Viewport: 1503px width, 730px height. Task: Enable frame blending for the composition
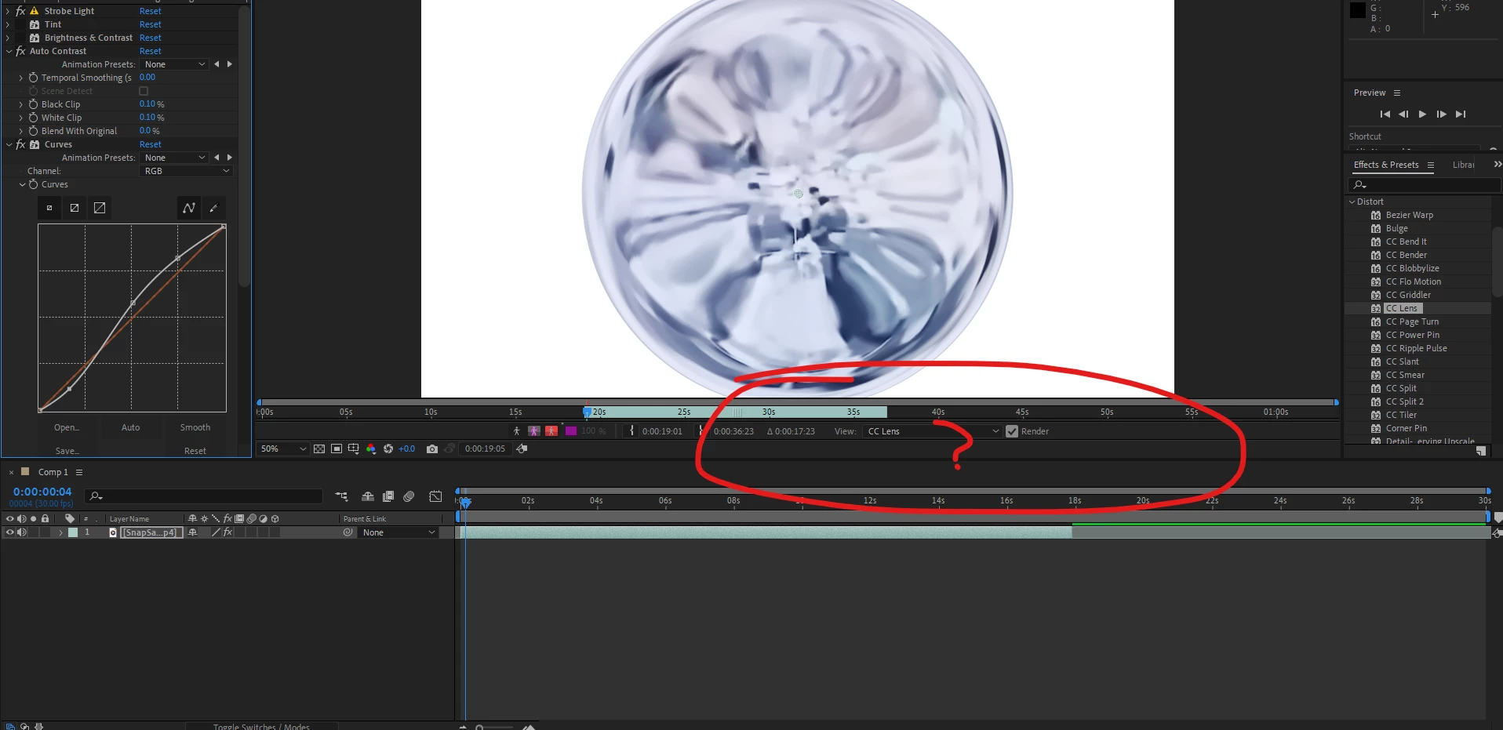388,496
